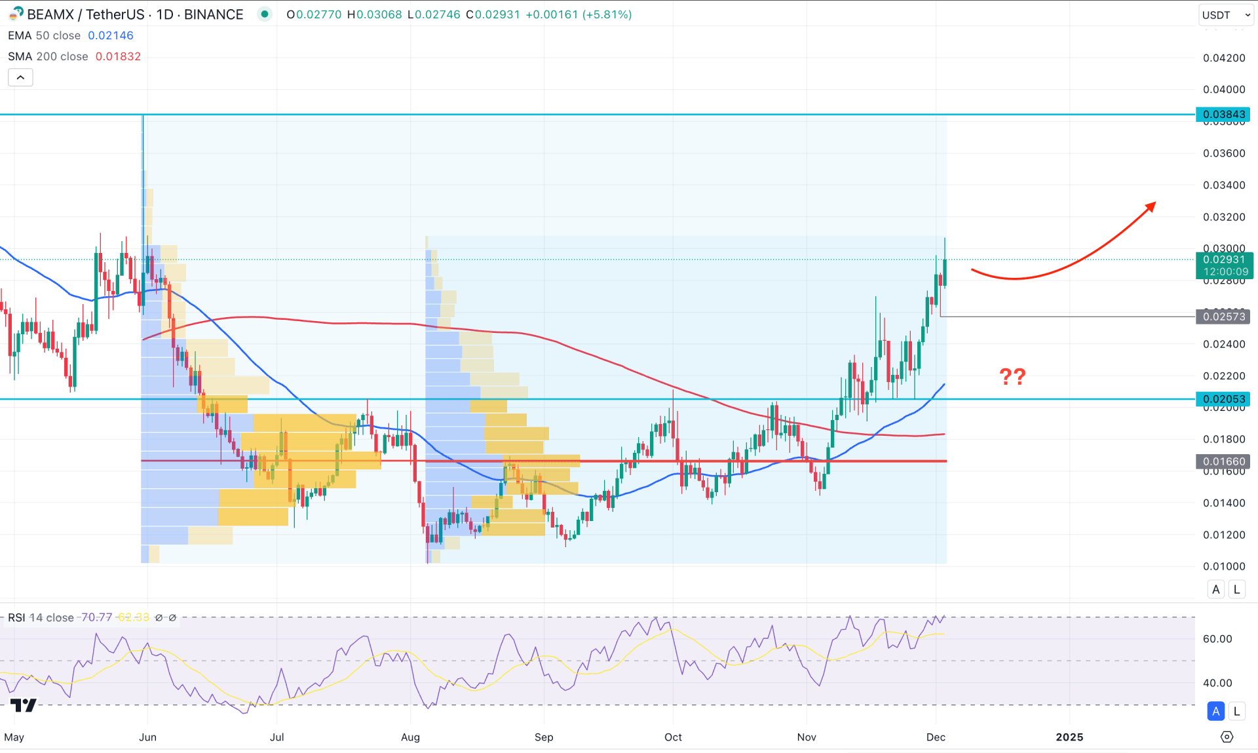Screen dimensions: 1258x753
Task: Select the EMA 50 close indicator label
Action: pyautogui.click(x=44, y=35)
